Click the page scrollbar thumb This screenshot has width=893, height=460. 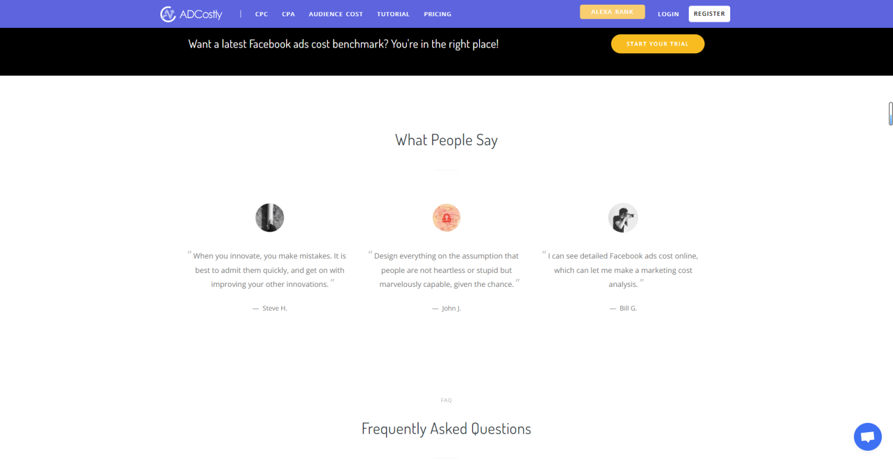click(x=890, y=113)
